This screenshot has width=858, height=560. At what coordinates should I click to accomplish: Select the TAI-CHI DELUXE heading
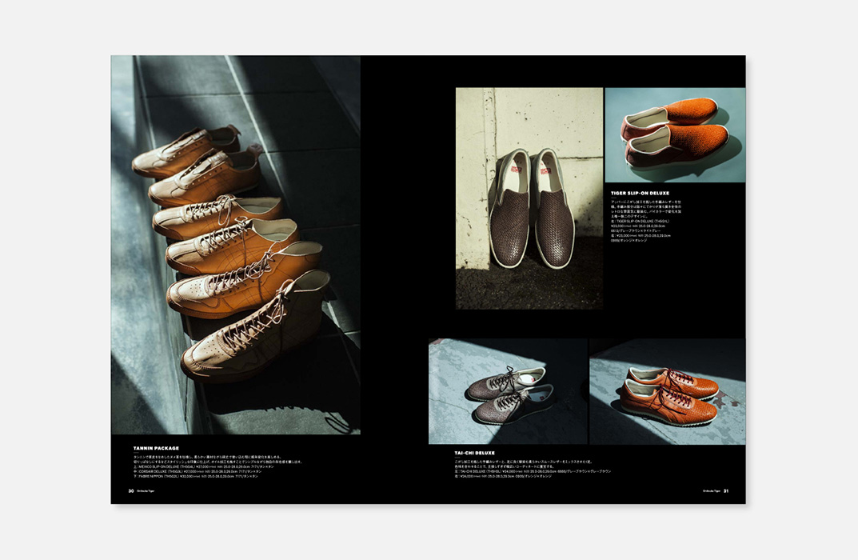point(474,453)
